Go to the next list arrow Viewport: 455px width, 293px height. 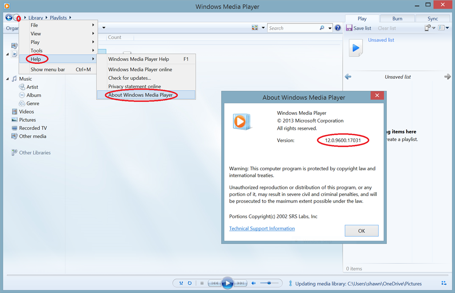(447, 76)
